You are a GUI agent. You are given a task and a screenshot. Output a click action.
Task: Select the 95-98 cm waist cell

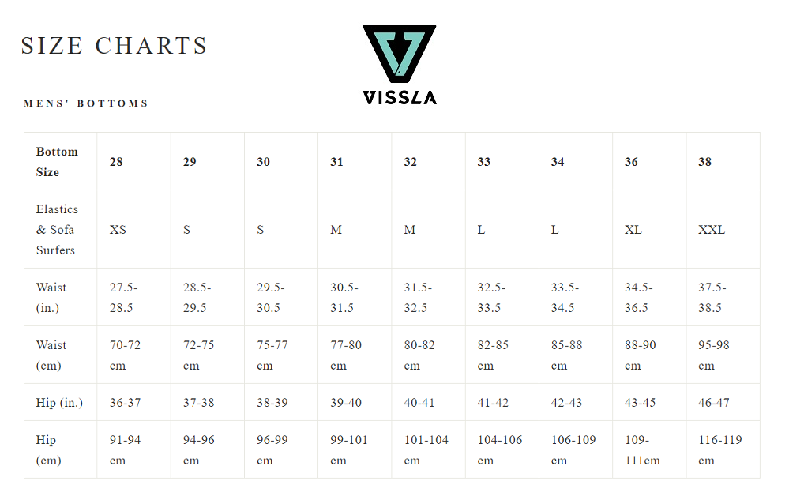pyautogui.click(x=714, y=355)
